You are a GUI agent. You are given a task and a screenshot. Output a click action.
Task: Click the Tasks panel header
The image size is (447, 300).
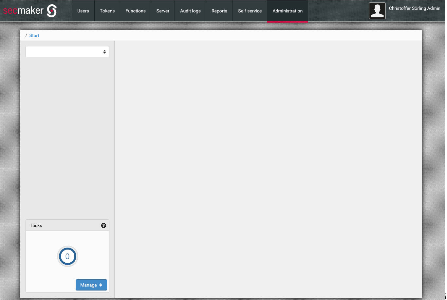point(36,225)
